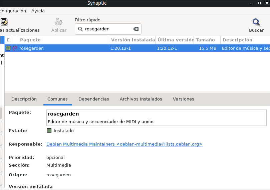Sort by the Paquete column header
Viewport: 270px width, 190px height.
pyautogui.click(x=63, y=40)
